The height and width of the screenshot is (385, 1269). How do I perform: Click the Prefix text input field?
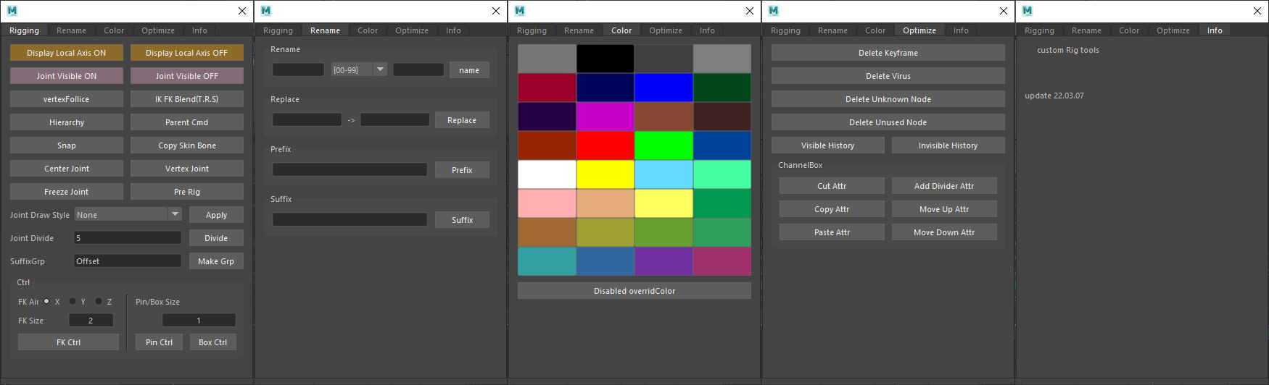(x=350, y=169)
